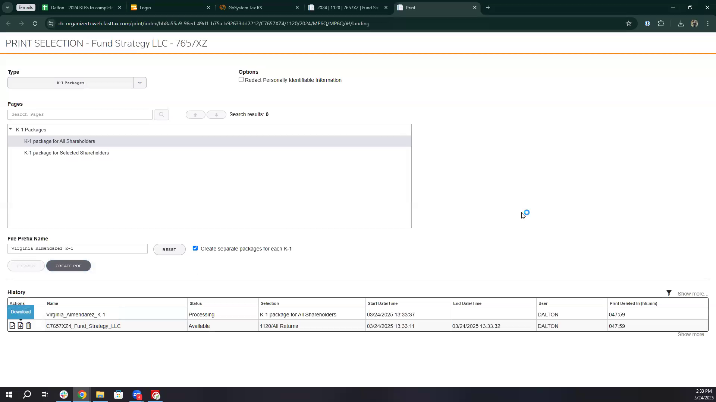Screen dimensions: 716x402
Task: View the available Fund_Strategy_LLC print file
Action: pos(12,326)
